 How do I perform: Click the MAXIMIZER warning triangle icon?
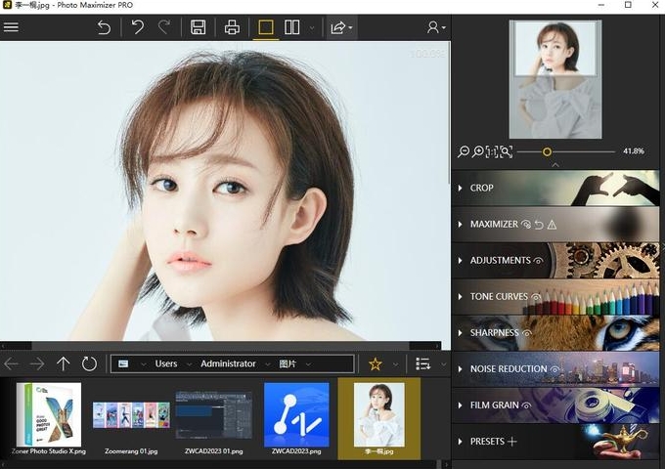coord(552,224)
